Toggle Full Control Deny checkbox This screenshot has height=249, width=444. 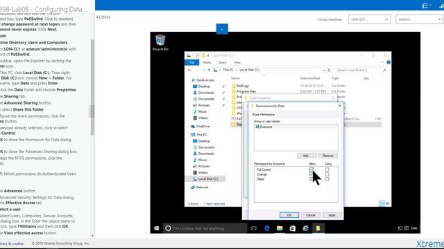tap(327, 169)
